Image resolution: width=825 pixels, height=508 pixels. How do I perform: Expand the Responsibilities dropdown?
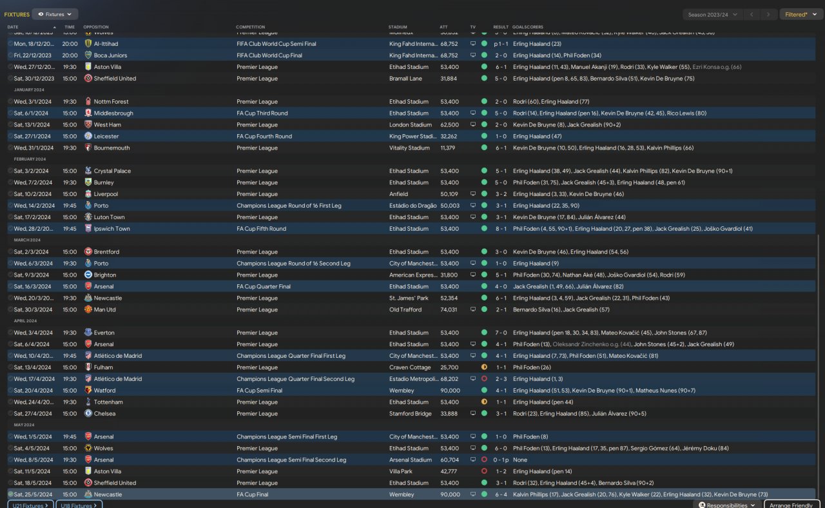(728, 505)
